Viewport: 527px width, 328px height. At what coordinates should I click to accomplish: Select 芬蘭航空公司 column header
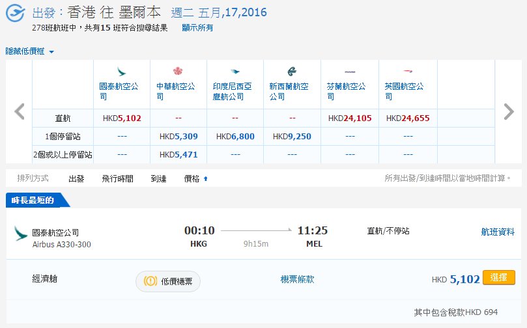tap(346, 91)
